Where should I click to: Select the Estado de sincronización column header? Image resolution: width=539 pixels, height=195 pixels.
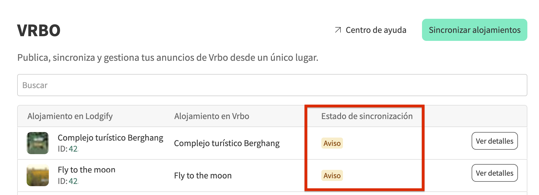367,116
